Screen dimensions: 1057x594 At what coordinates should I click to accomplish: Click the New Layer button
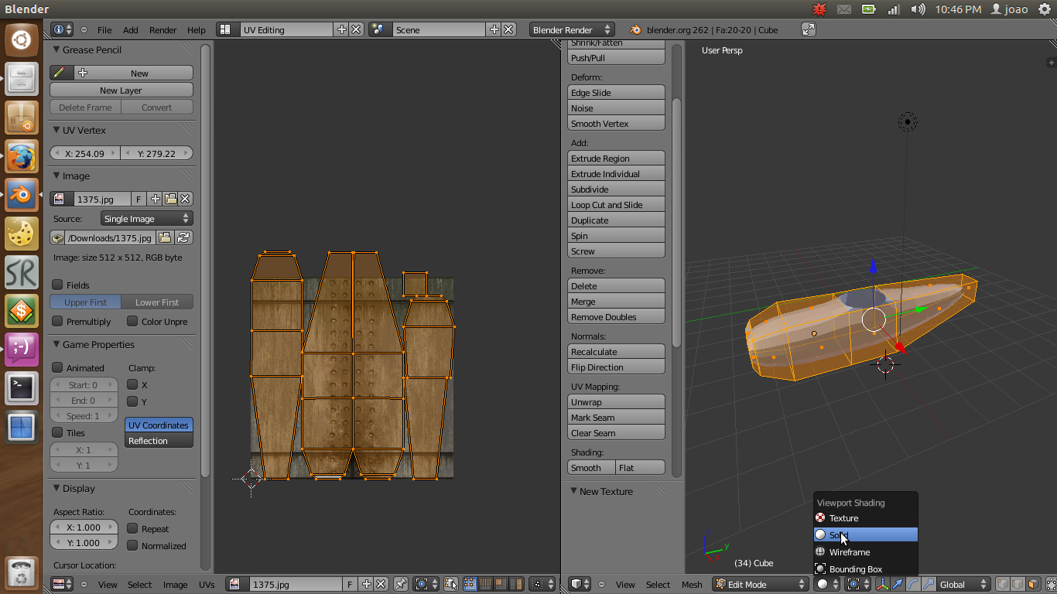pyautogui.click(x=121, y=90)
